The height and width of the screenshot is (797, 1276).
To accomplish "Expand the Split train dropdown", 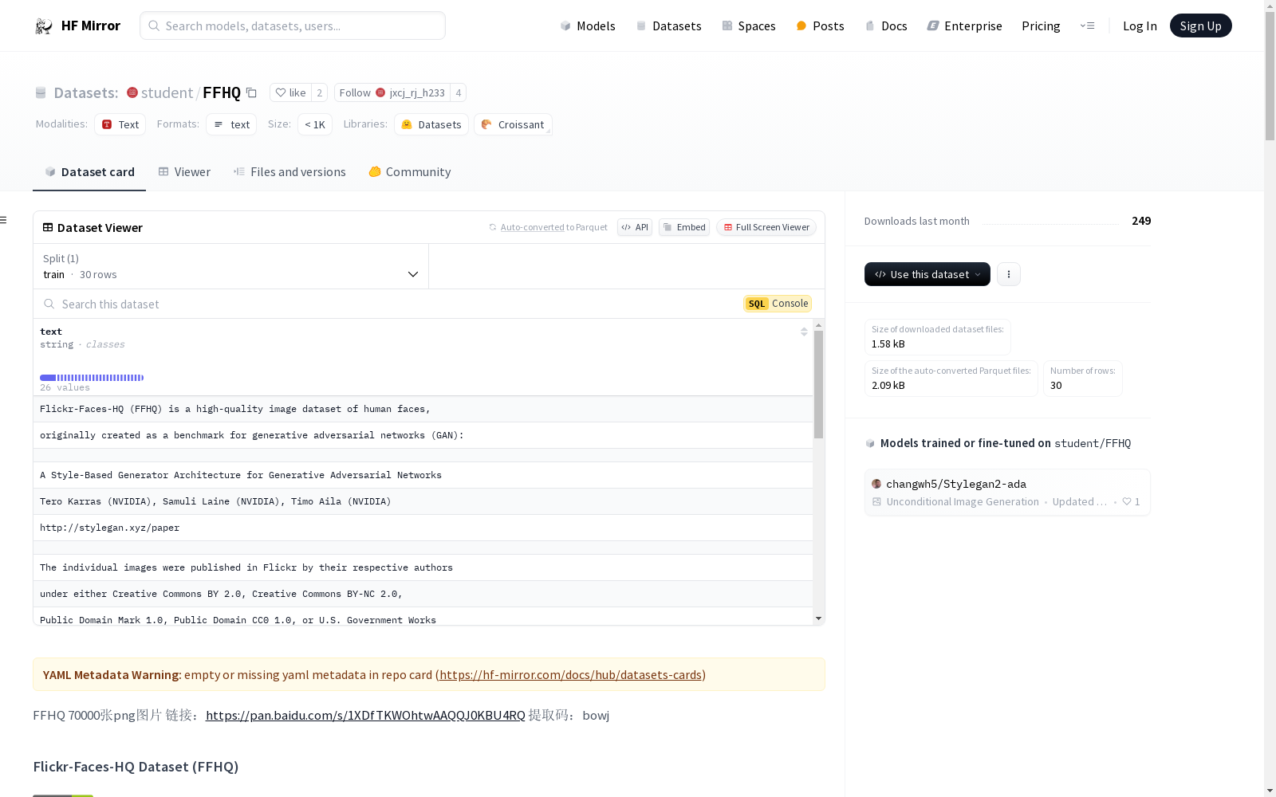I will [231, 266].
